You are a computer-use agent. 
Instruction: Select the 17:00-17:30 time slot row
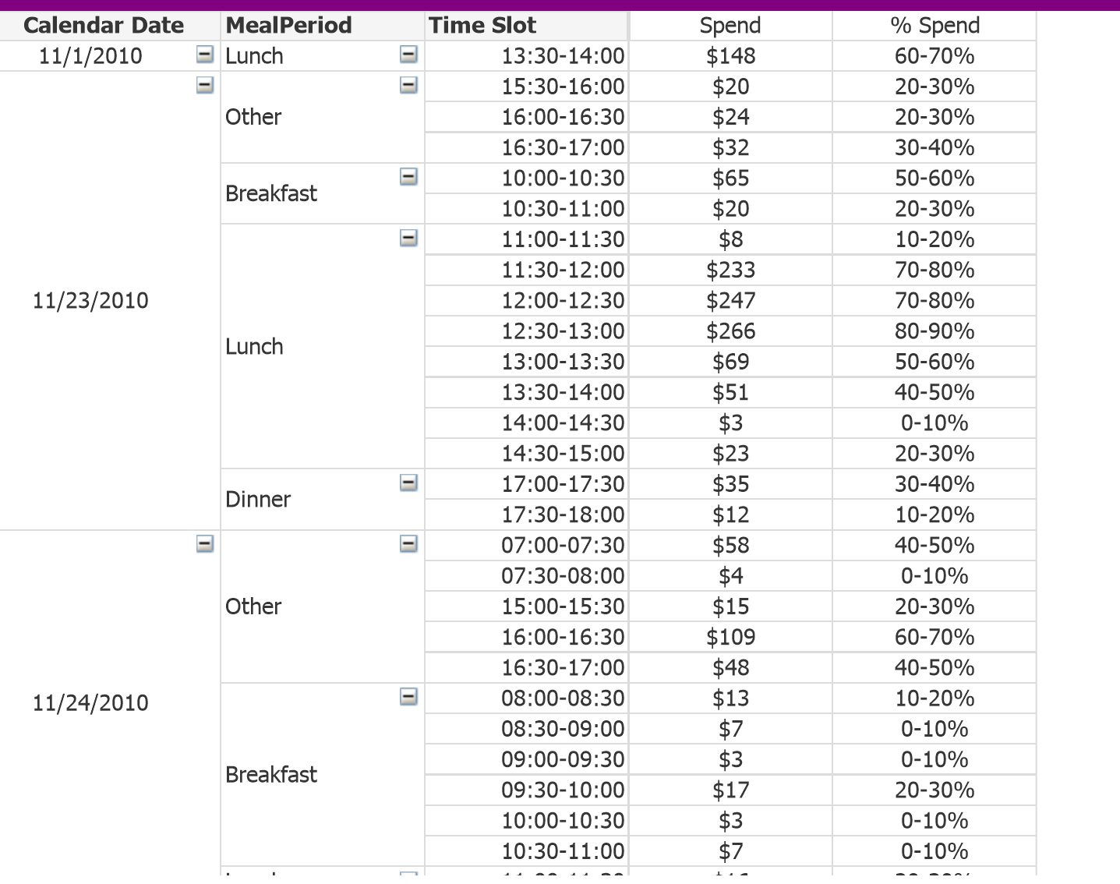pos(563,484)
